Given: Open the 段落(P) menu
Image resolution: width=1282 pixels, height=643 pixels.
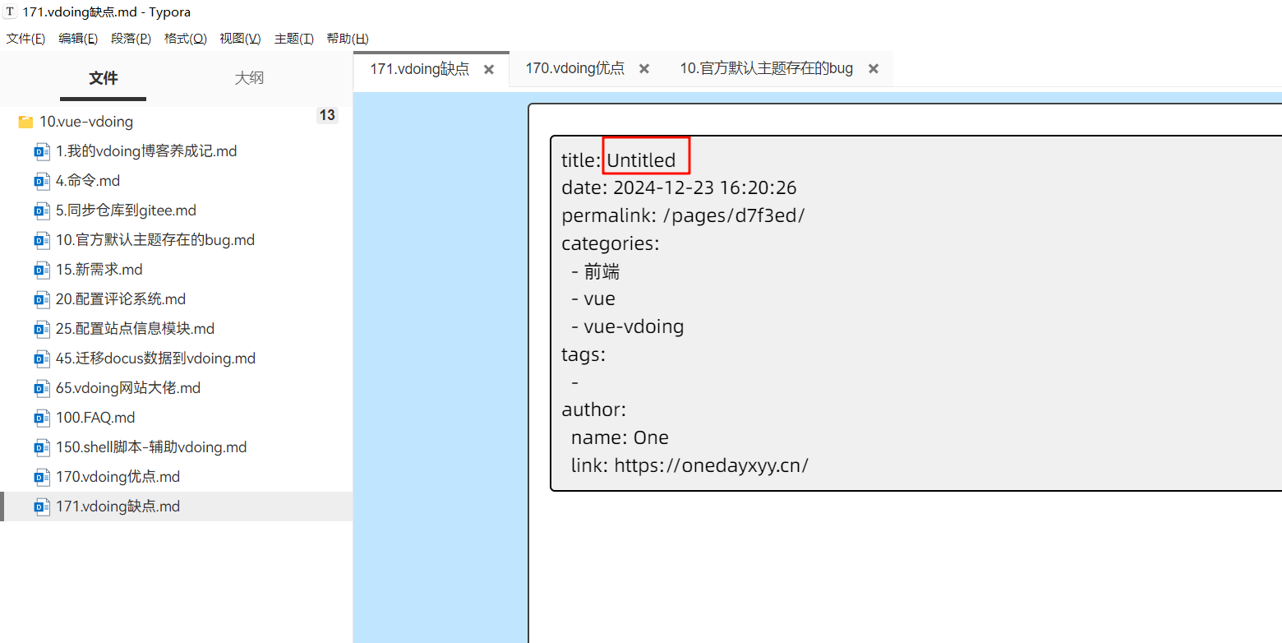Looking at the screenshot, I should pos(131,39).
